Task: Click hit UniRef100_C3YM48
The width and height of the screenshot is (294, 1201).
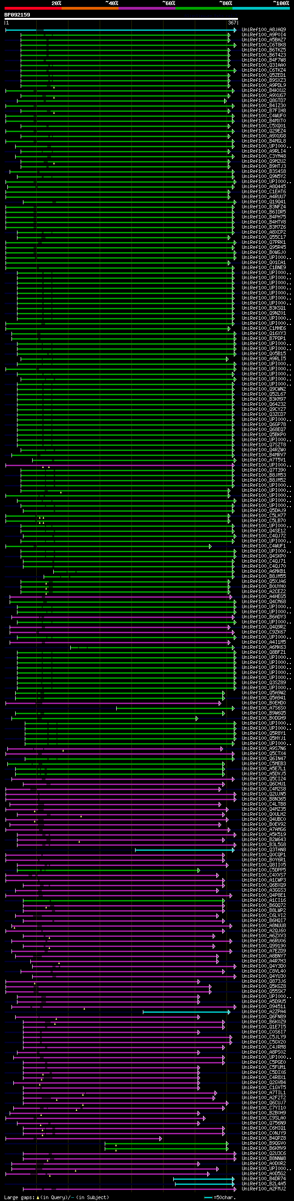Action: 264,156
